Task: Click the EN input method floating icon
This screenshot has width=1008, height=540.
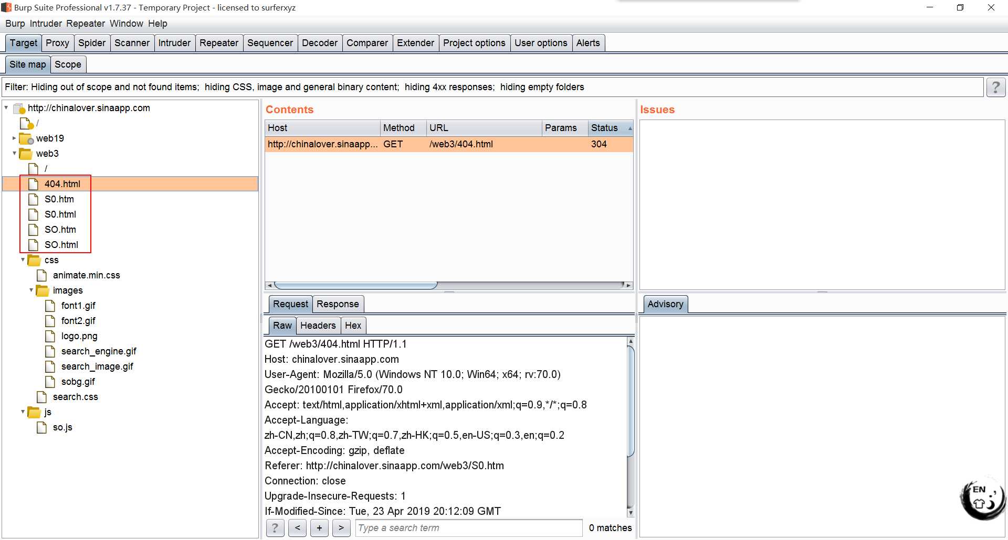Action: tap(982, 498)
